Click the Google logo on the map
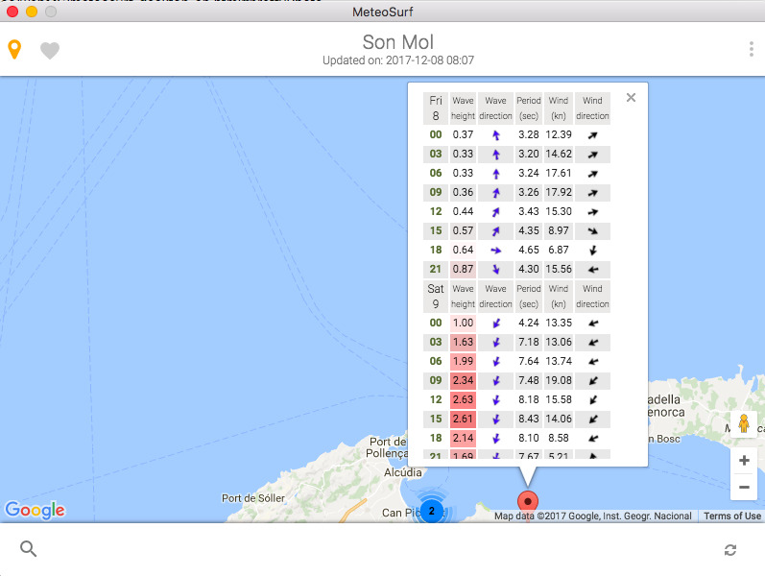765x576 pixels. point(35,510)
